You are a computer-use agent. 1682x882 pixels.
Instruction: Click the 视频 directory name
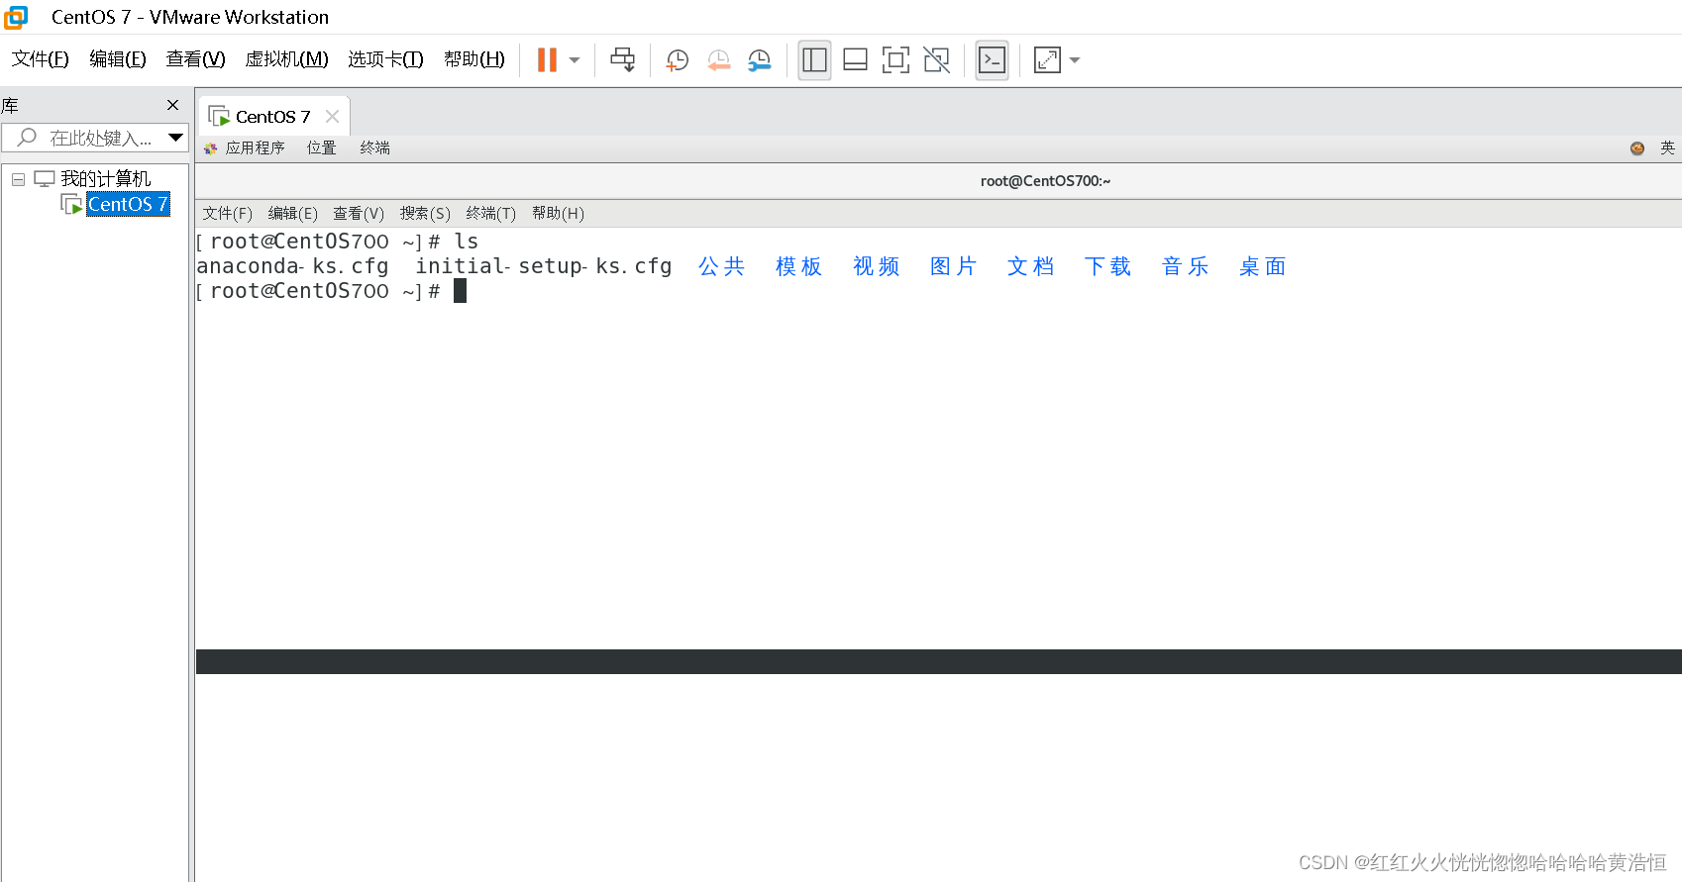point(876,266)
